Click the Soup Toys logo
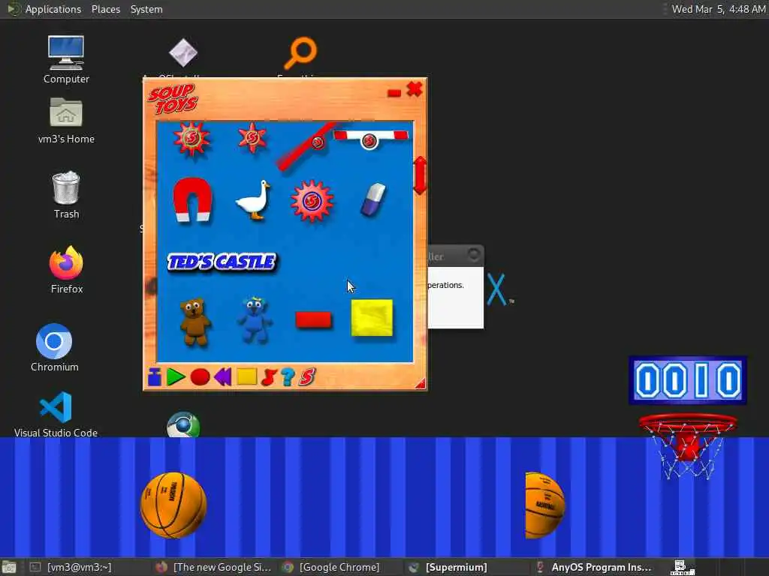Viewport: 769px width, 576px height. tap(173, 98)
